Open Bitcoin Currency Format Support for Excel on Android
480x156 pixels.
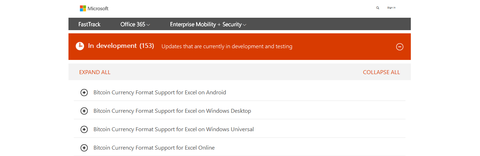tap(160, 93)
